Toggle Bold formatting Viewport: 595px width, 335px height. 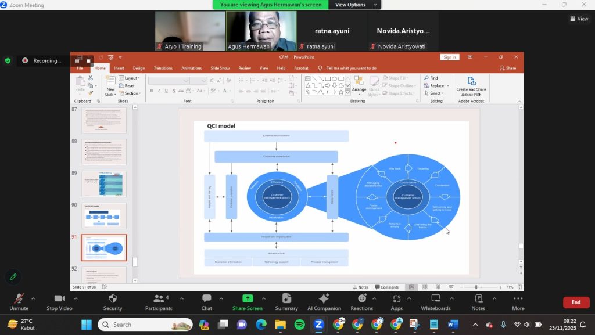pyautogui.click(x=152, y=91)
